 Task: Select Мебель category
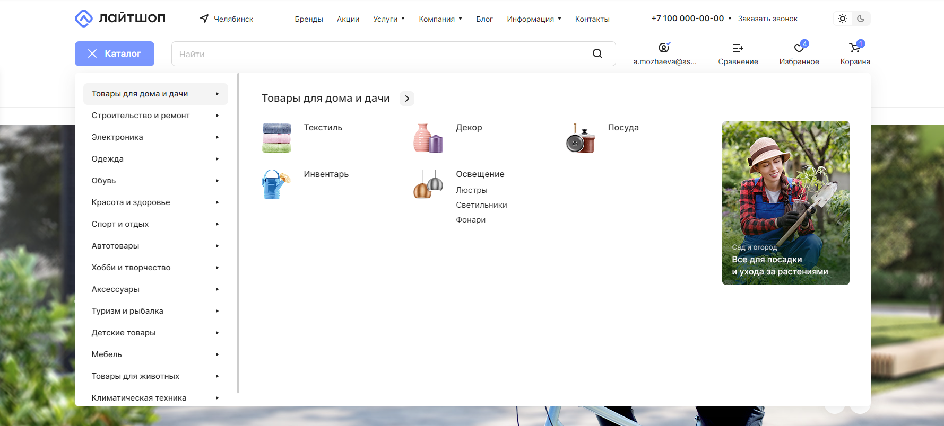(x=155, y=354)
